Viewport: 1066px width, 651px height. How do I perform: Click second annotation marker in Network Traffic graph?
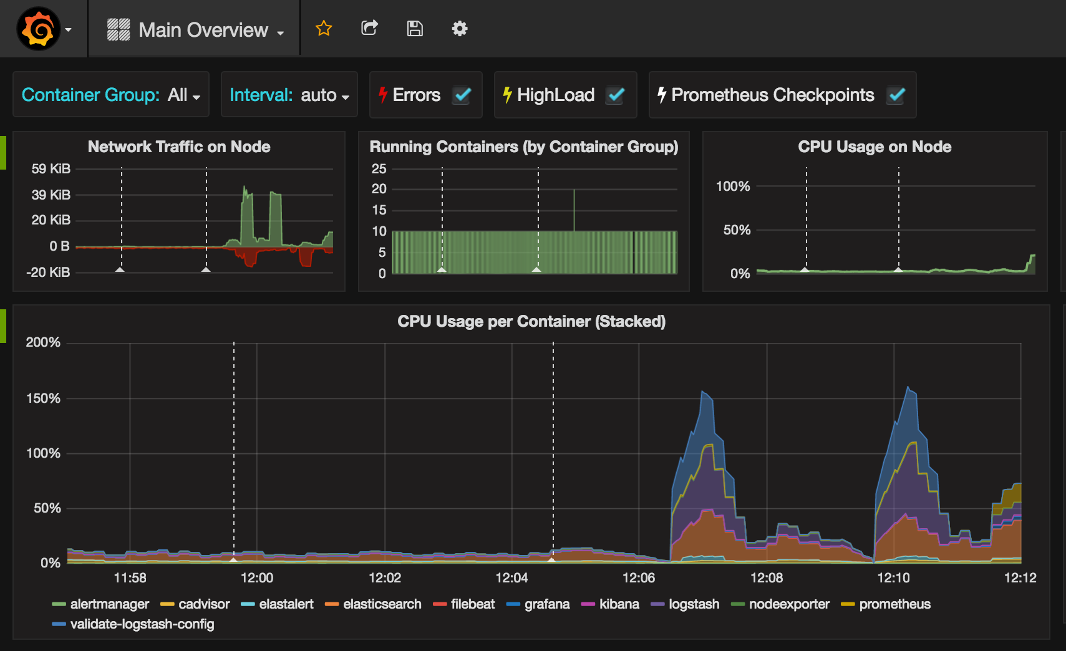(206, 269)
